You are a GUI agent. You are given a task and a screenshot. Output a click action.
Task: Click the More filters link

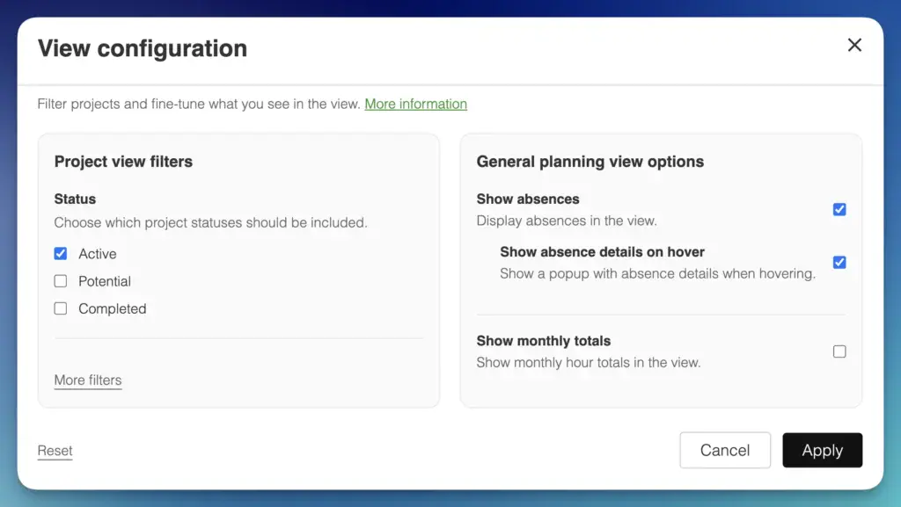(88, 380)
